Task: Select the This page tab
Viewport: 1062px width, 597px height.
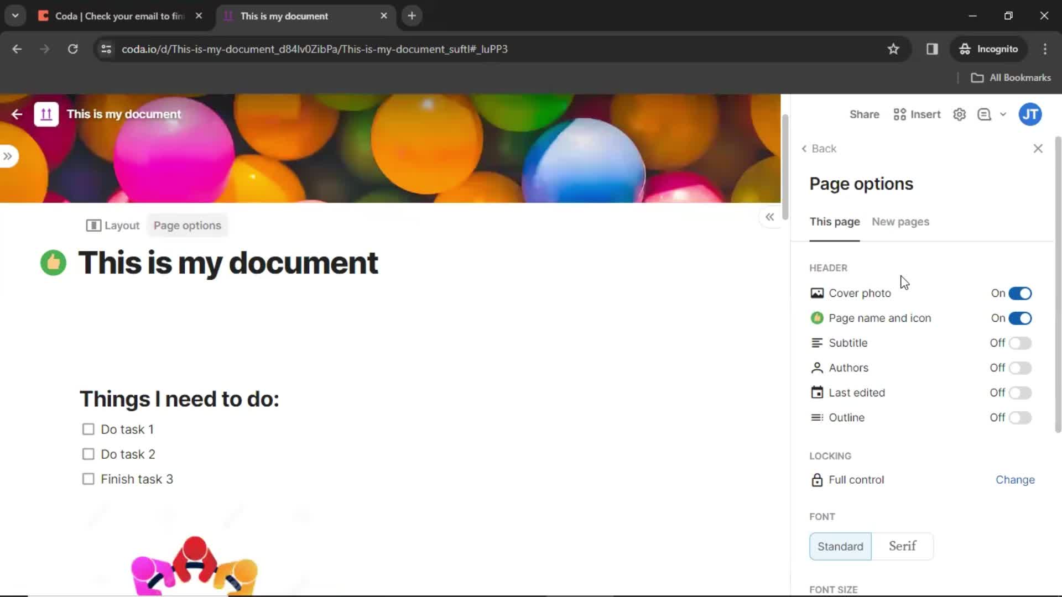Action: tap(835, 222)
